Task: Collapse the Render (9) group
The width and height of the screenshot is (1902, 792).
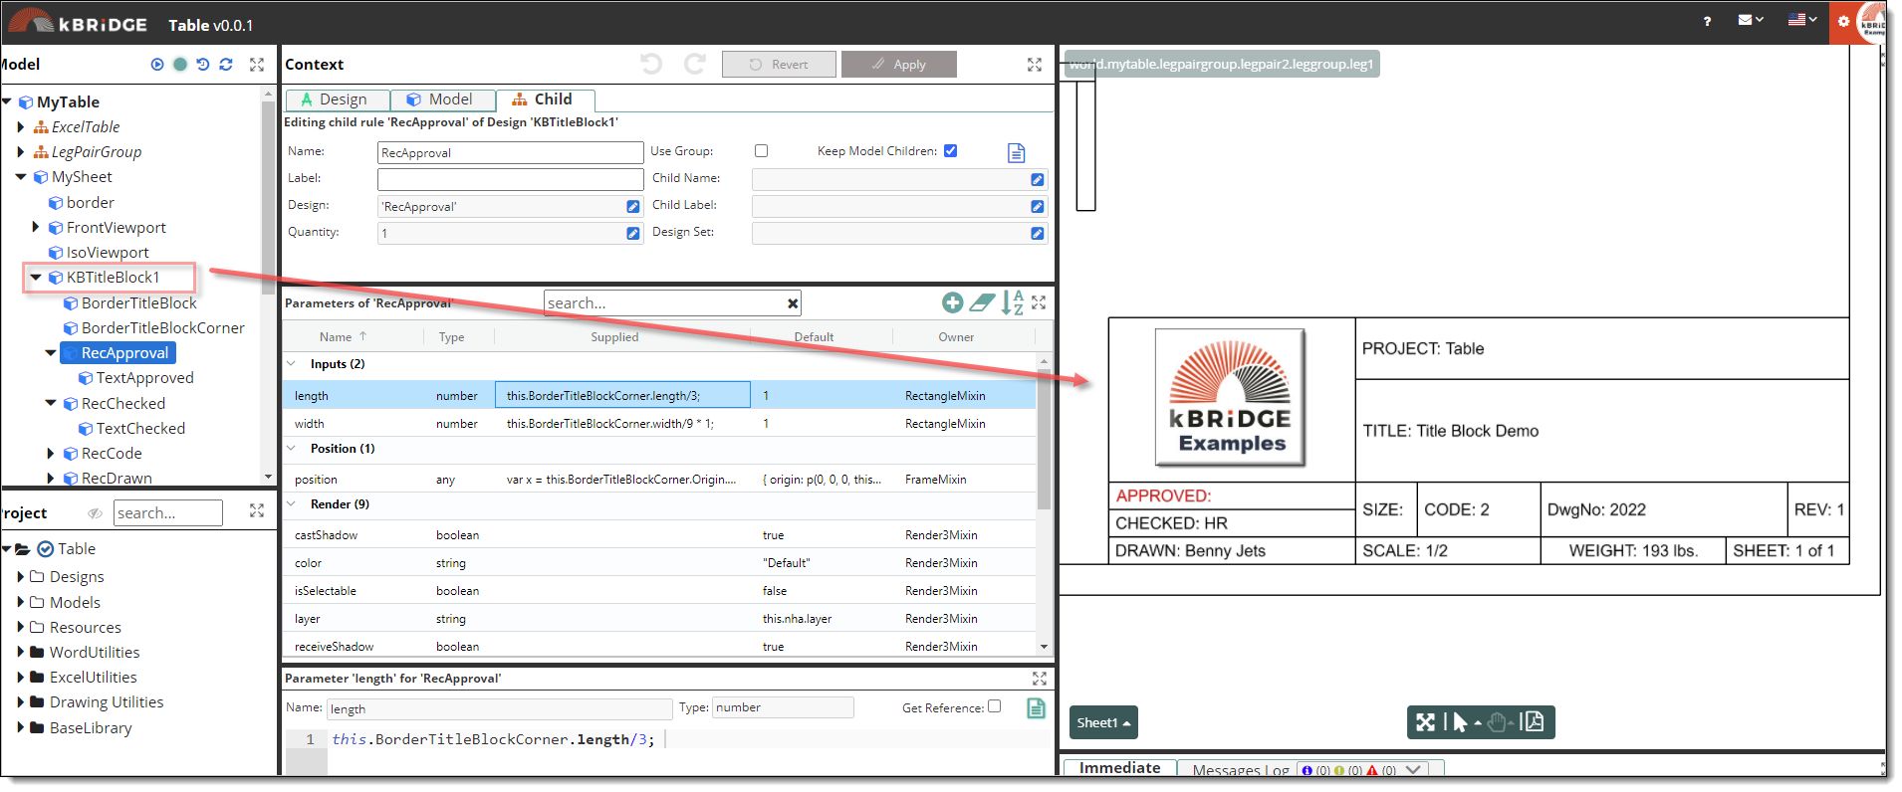Action: (x=292, y=504)
